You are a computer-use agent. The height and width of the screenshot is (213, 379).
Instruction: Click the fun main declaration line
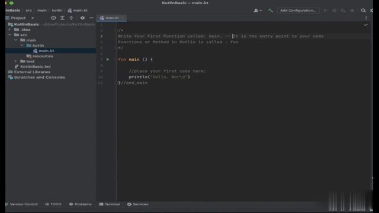[x=136, y=59]
